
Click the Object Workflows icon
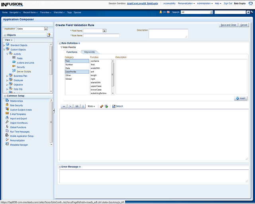click(7, 123)
